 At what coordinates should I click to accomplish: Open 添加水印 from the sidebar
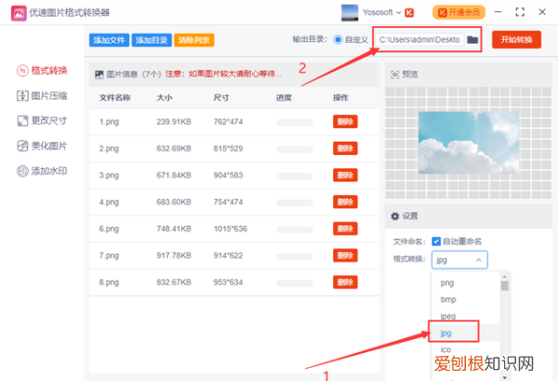(43, 171)
